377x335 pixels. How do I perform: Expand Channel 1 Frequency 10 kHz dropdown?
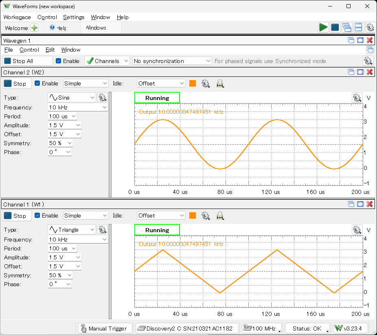pyautogui.click(x=77, y=239)
